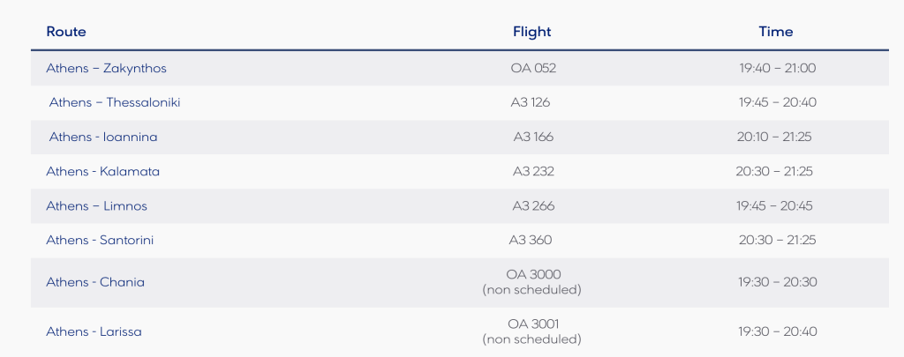
Task: Click flight number A3 232
Action: (x=533, y=171)
